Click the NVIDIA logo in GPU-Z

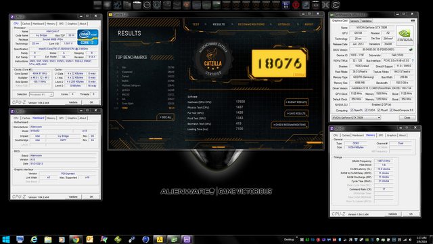coord(405,35)
